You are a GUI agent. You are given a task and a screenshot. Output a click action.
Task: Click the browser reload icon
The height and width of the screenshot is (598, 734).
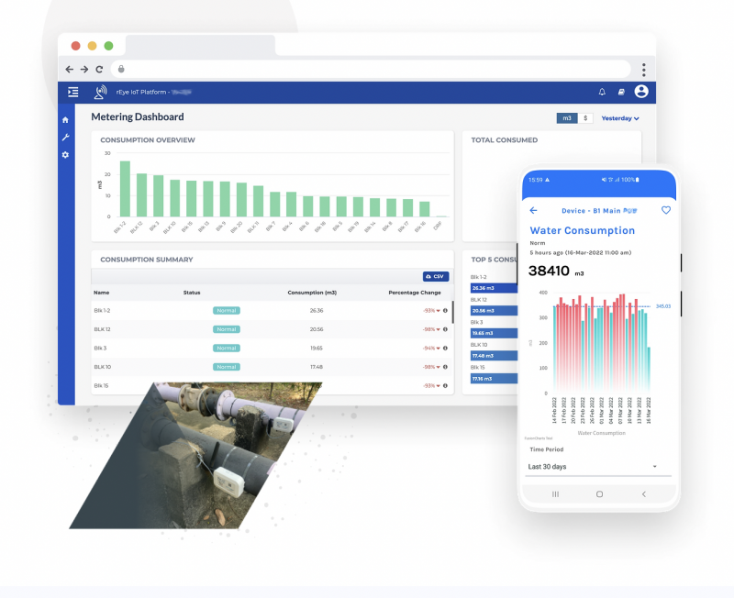[x=99, y=70]
